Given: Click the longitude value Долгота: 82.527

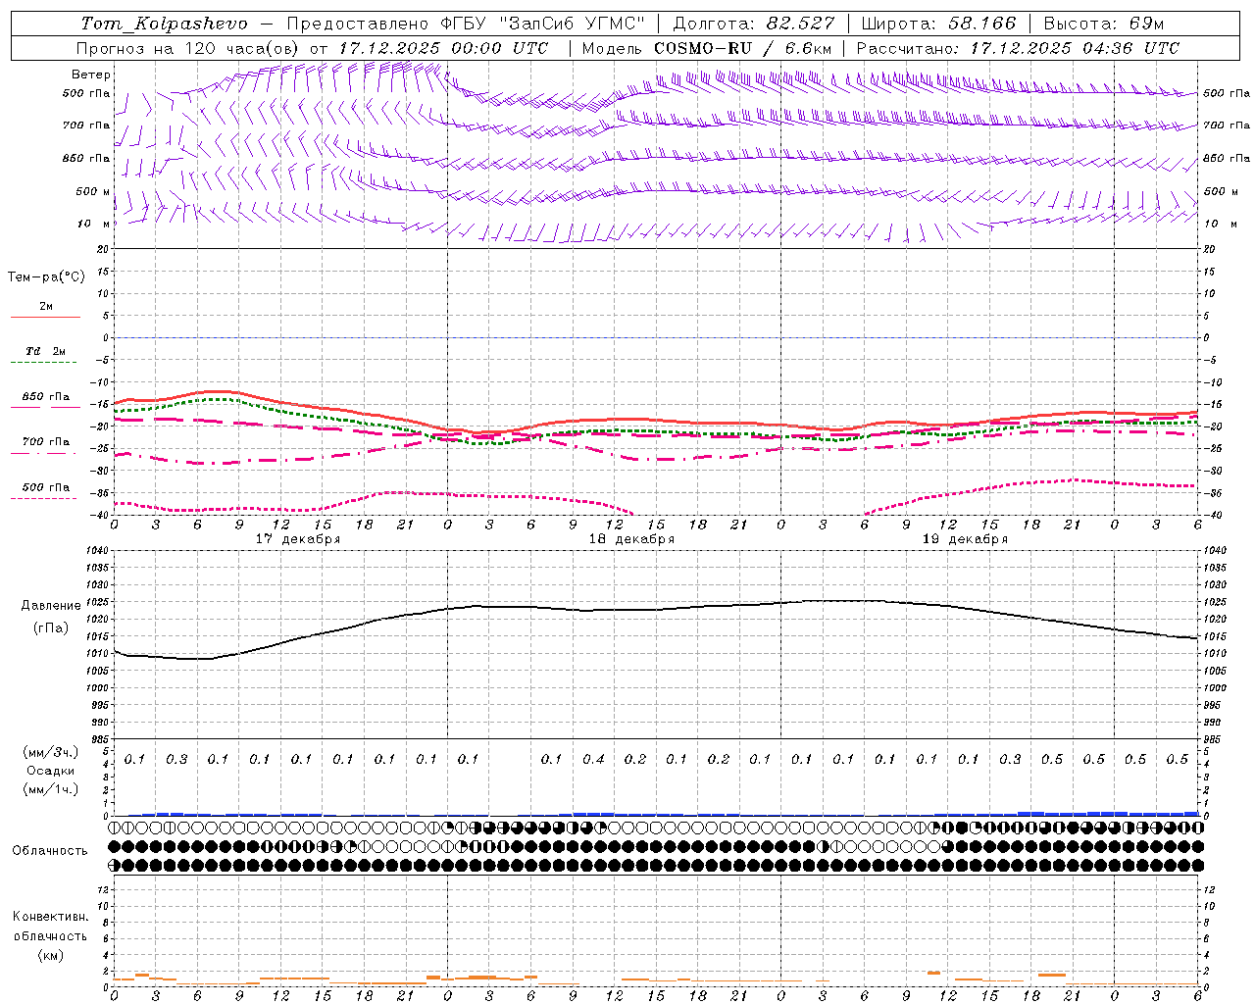Looking at the screenshot, I should click(754, 24).
